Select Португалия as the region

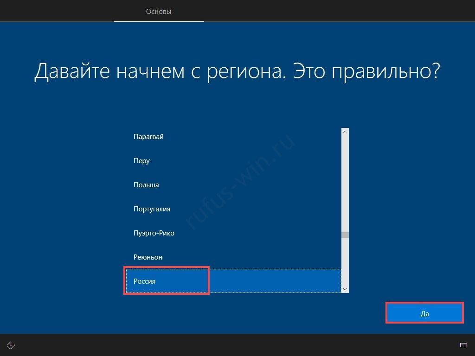tap(234, 209)
